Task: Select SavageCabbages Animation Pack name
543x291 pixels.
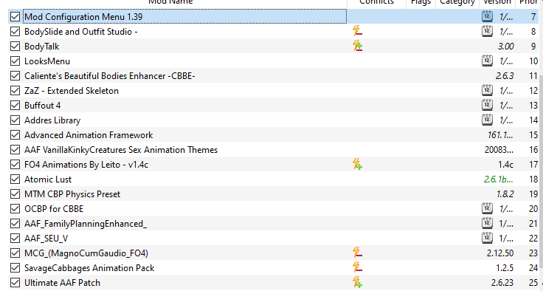Action: (x=89, y=268)
